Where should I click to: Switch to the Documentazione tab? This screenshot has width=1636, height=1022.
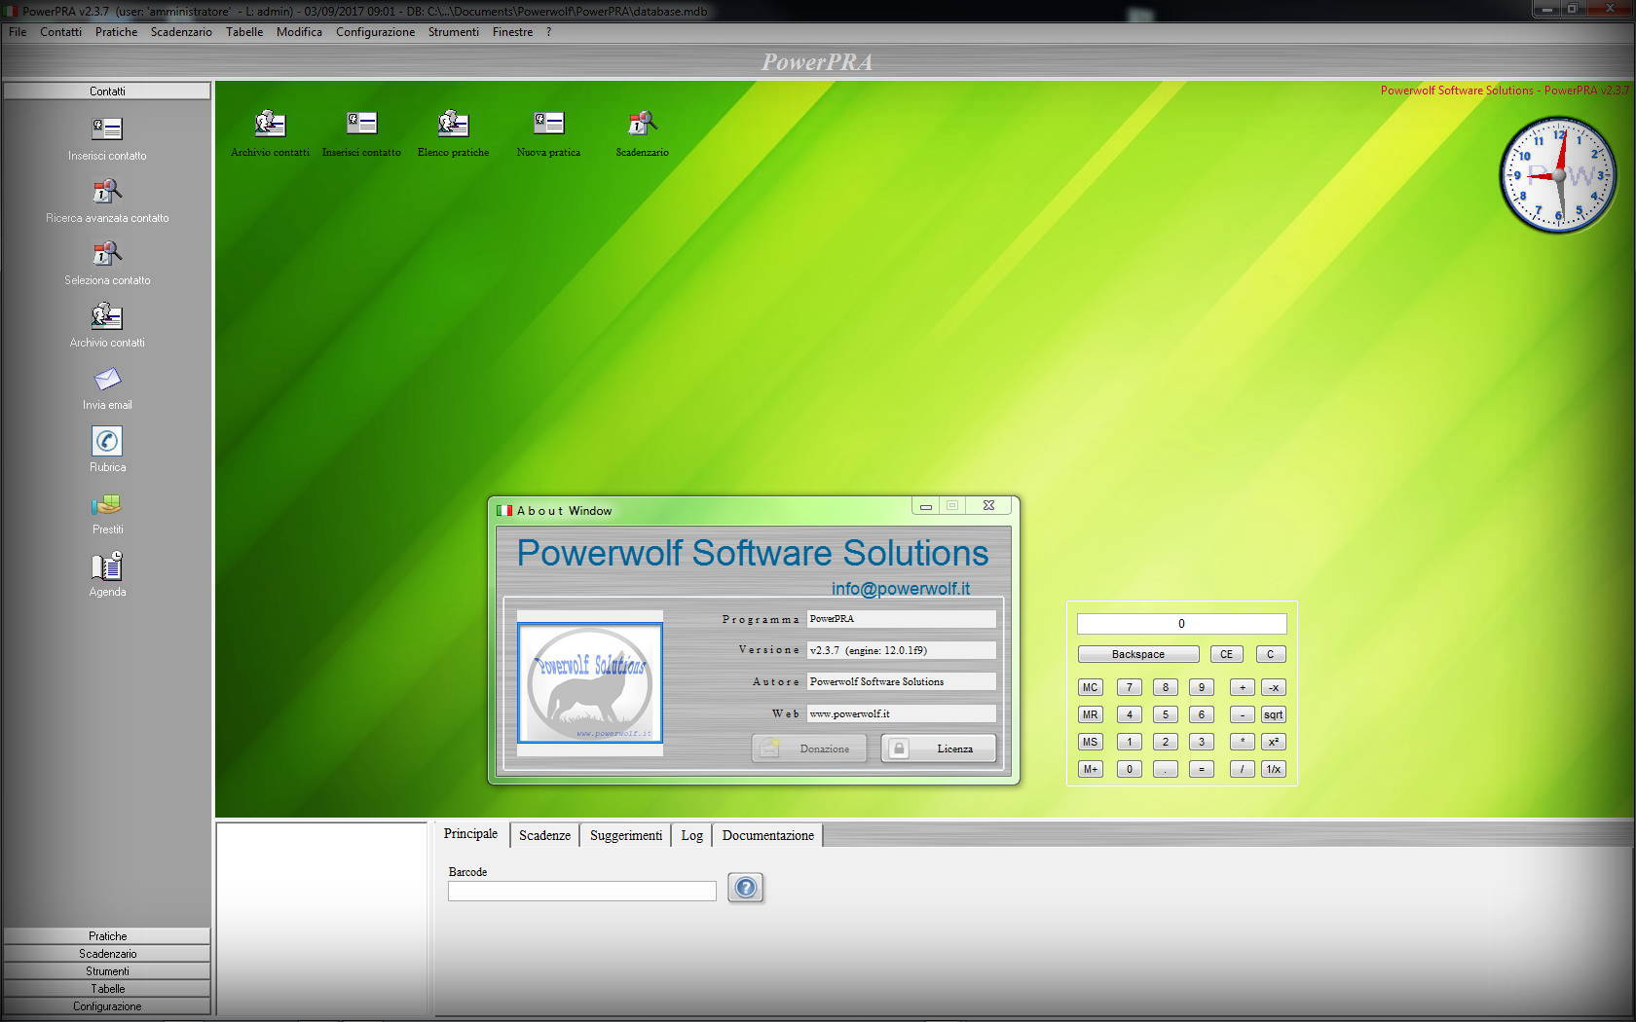pos(767,835)
